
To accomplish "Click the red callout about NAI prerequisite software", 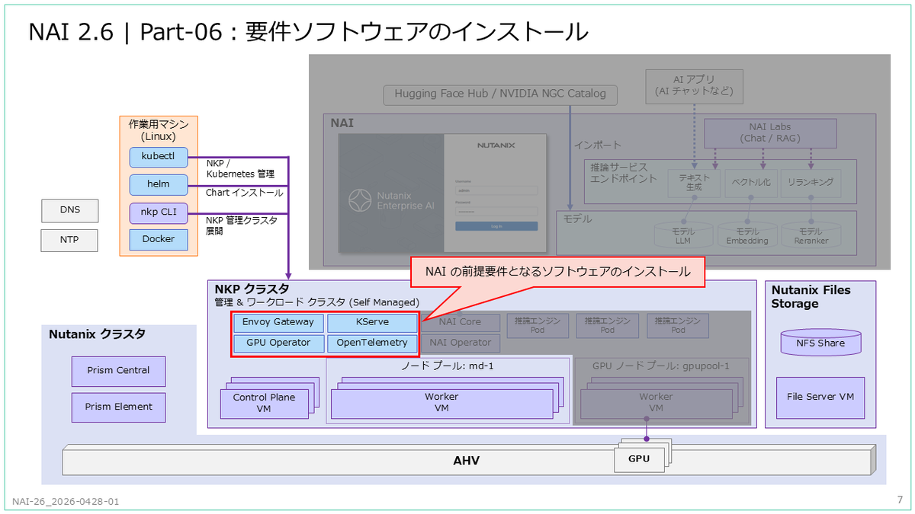I will click(557, 272).
